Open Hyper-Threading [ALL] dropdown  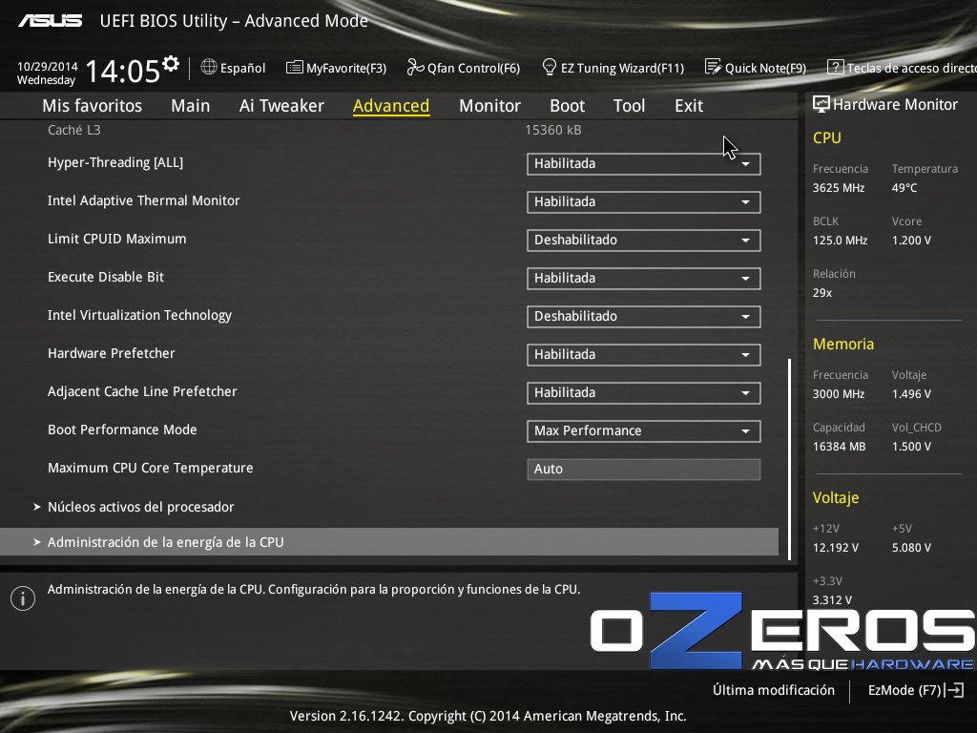pos(644,164)
